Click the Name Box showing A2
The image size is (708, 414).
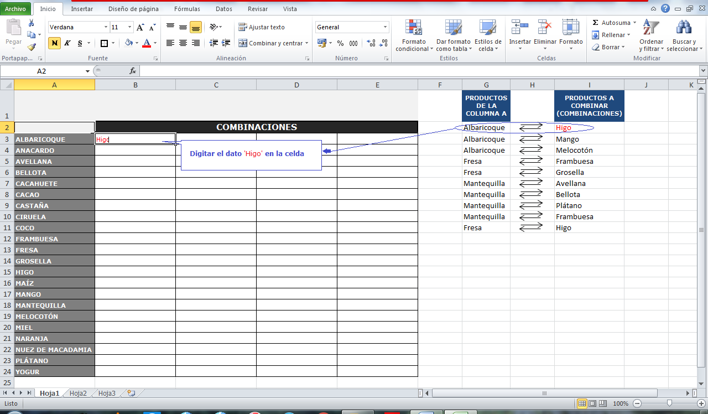pos(42,71)
